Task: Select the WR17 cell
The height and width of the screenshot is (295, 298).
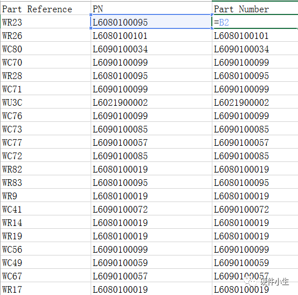Action: tap(46, 289)
